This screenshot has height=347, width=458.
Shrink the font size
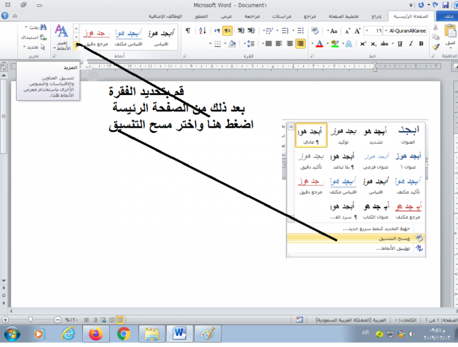click(347, 31)
